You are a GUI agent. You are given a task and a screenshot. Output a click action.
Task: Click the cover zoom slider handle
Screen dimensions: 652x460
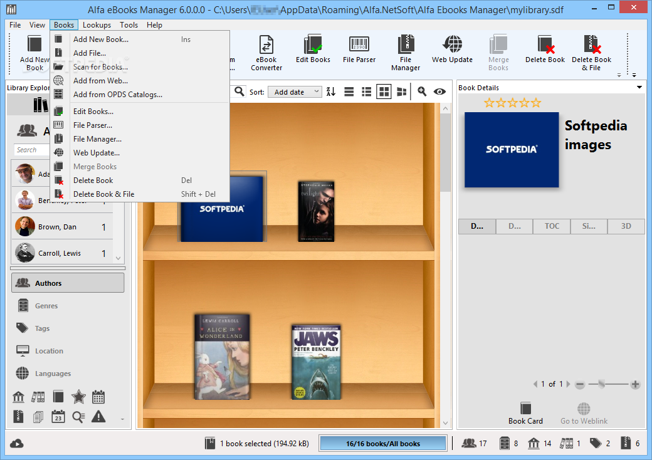click(601, 384)
